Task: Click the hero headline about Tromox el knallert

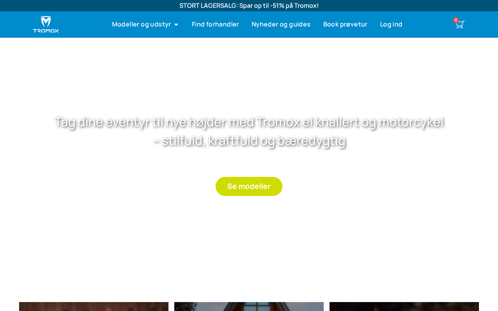Action: pyautogui.click(x=249, y=131)
